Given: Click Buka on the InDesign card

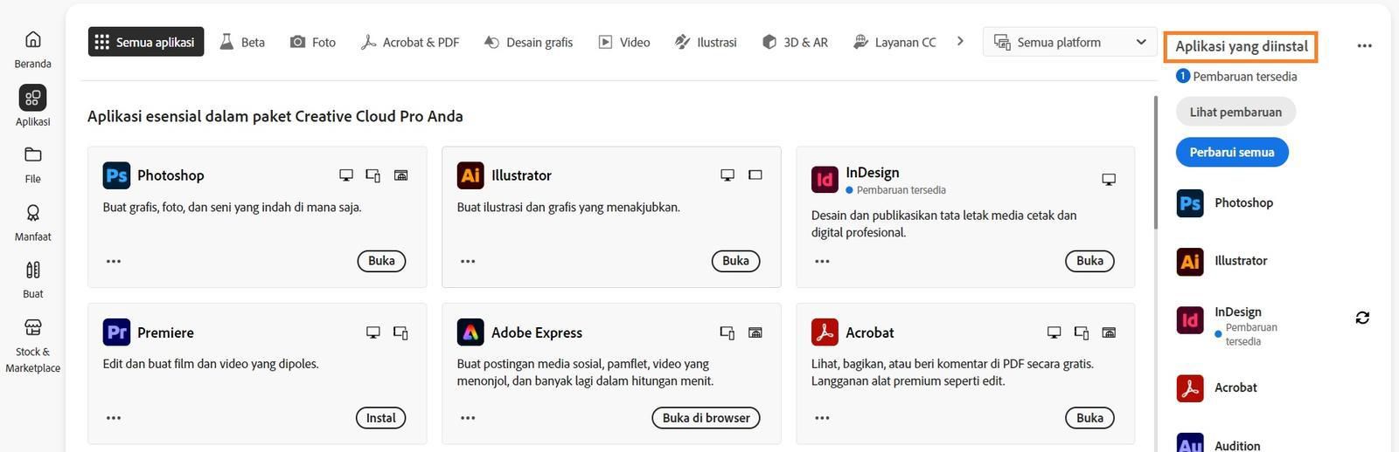Looking at the screenshot, I should 1089,261.
